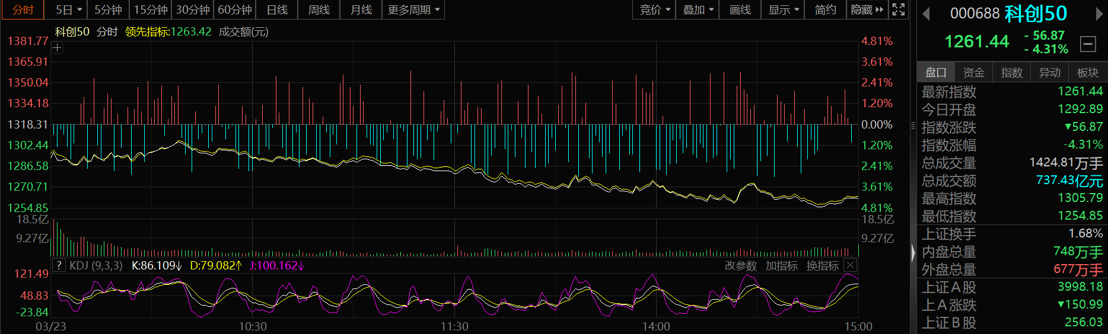Switch to the 日线 daily chart tab
The image size is (1108, 334).
click(277, 10)
